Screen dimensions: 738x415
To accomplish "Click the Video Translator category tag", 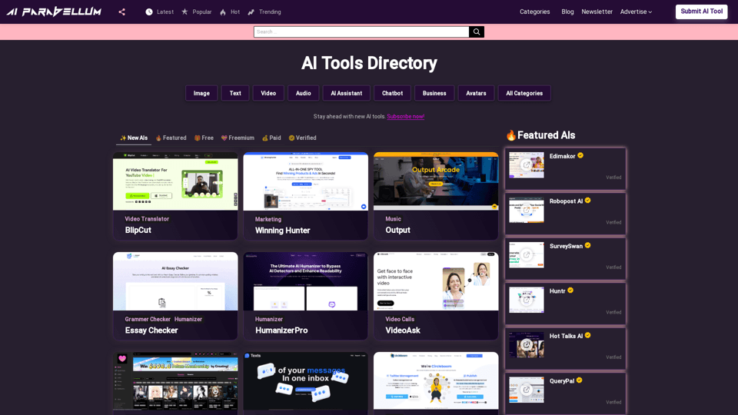I will pyautogui.click(x=147, y=219).
